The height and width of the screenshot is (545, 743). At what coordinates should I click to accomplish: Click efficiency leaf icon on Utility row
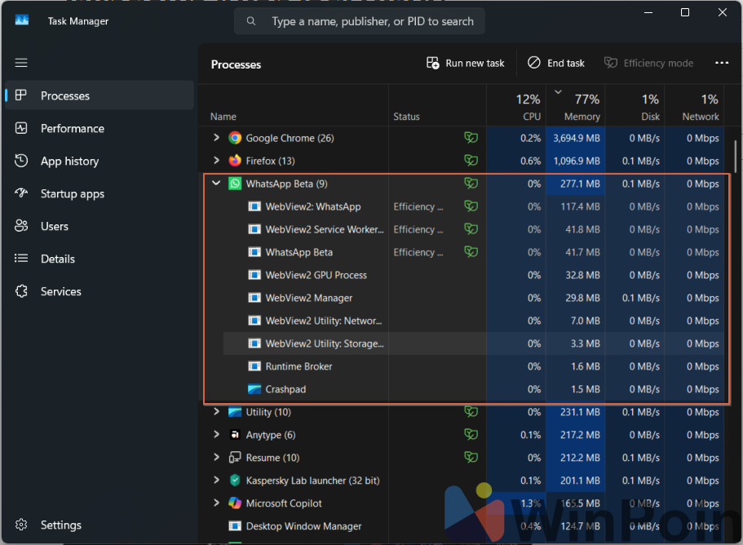(471, 412)
